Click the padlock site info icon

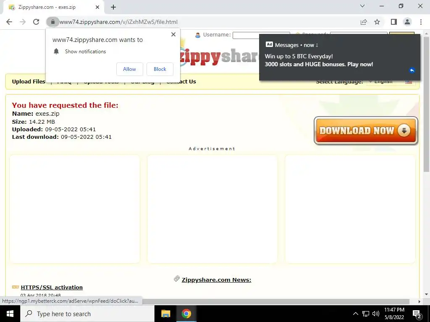52,22
